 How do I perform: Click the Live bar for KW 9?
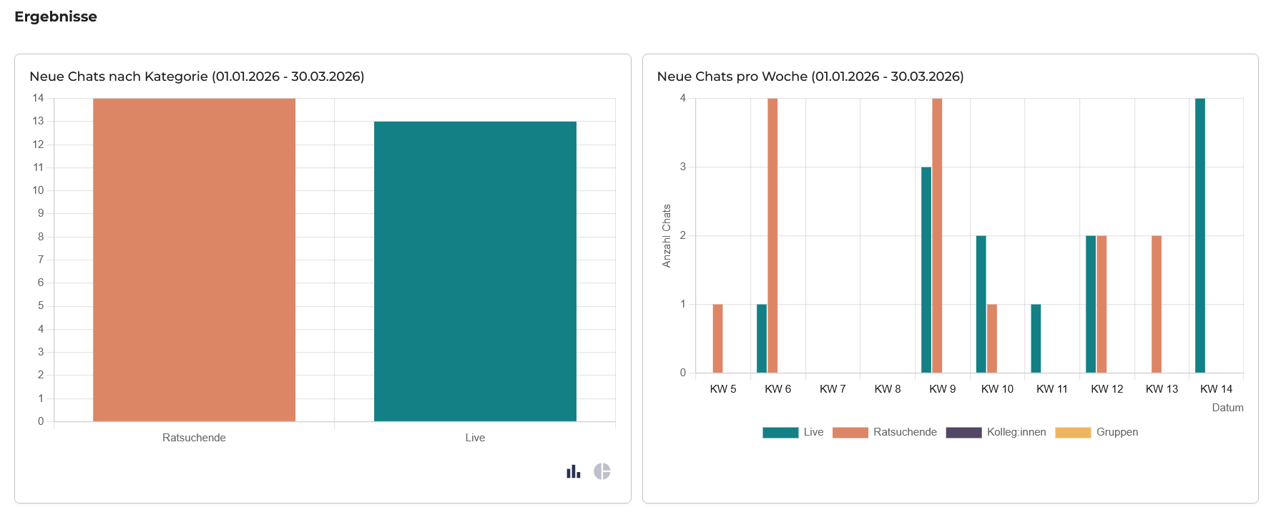click(926, 270)
